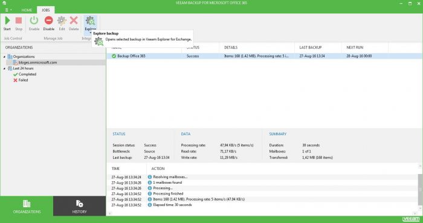423x223 pixels.
Task: Select Last 24 hours tree item
Action: (x=23, y=68)
